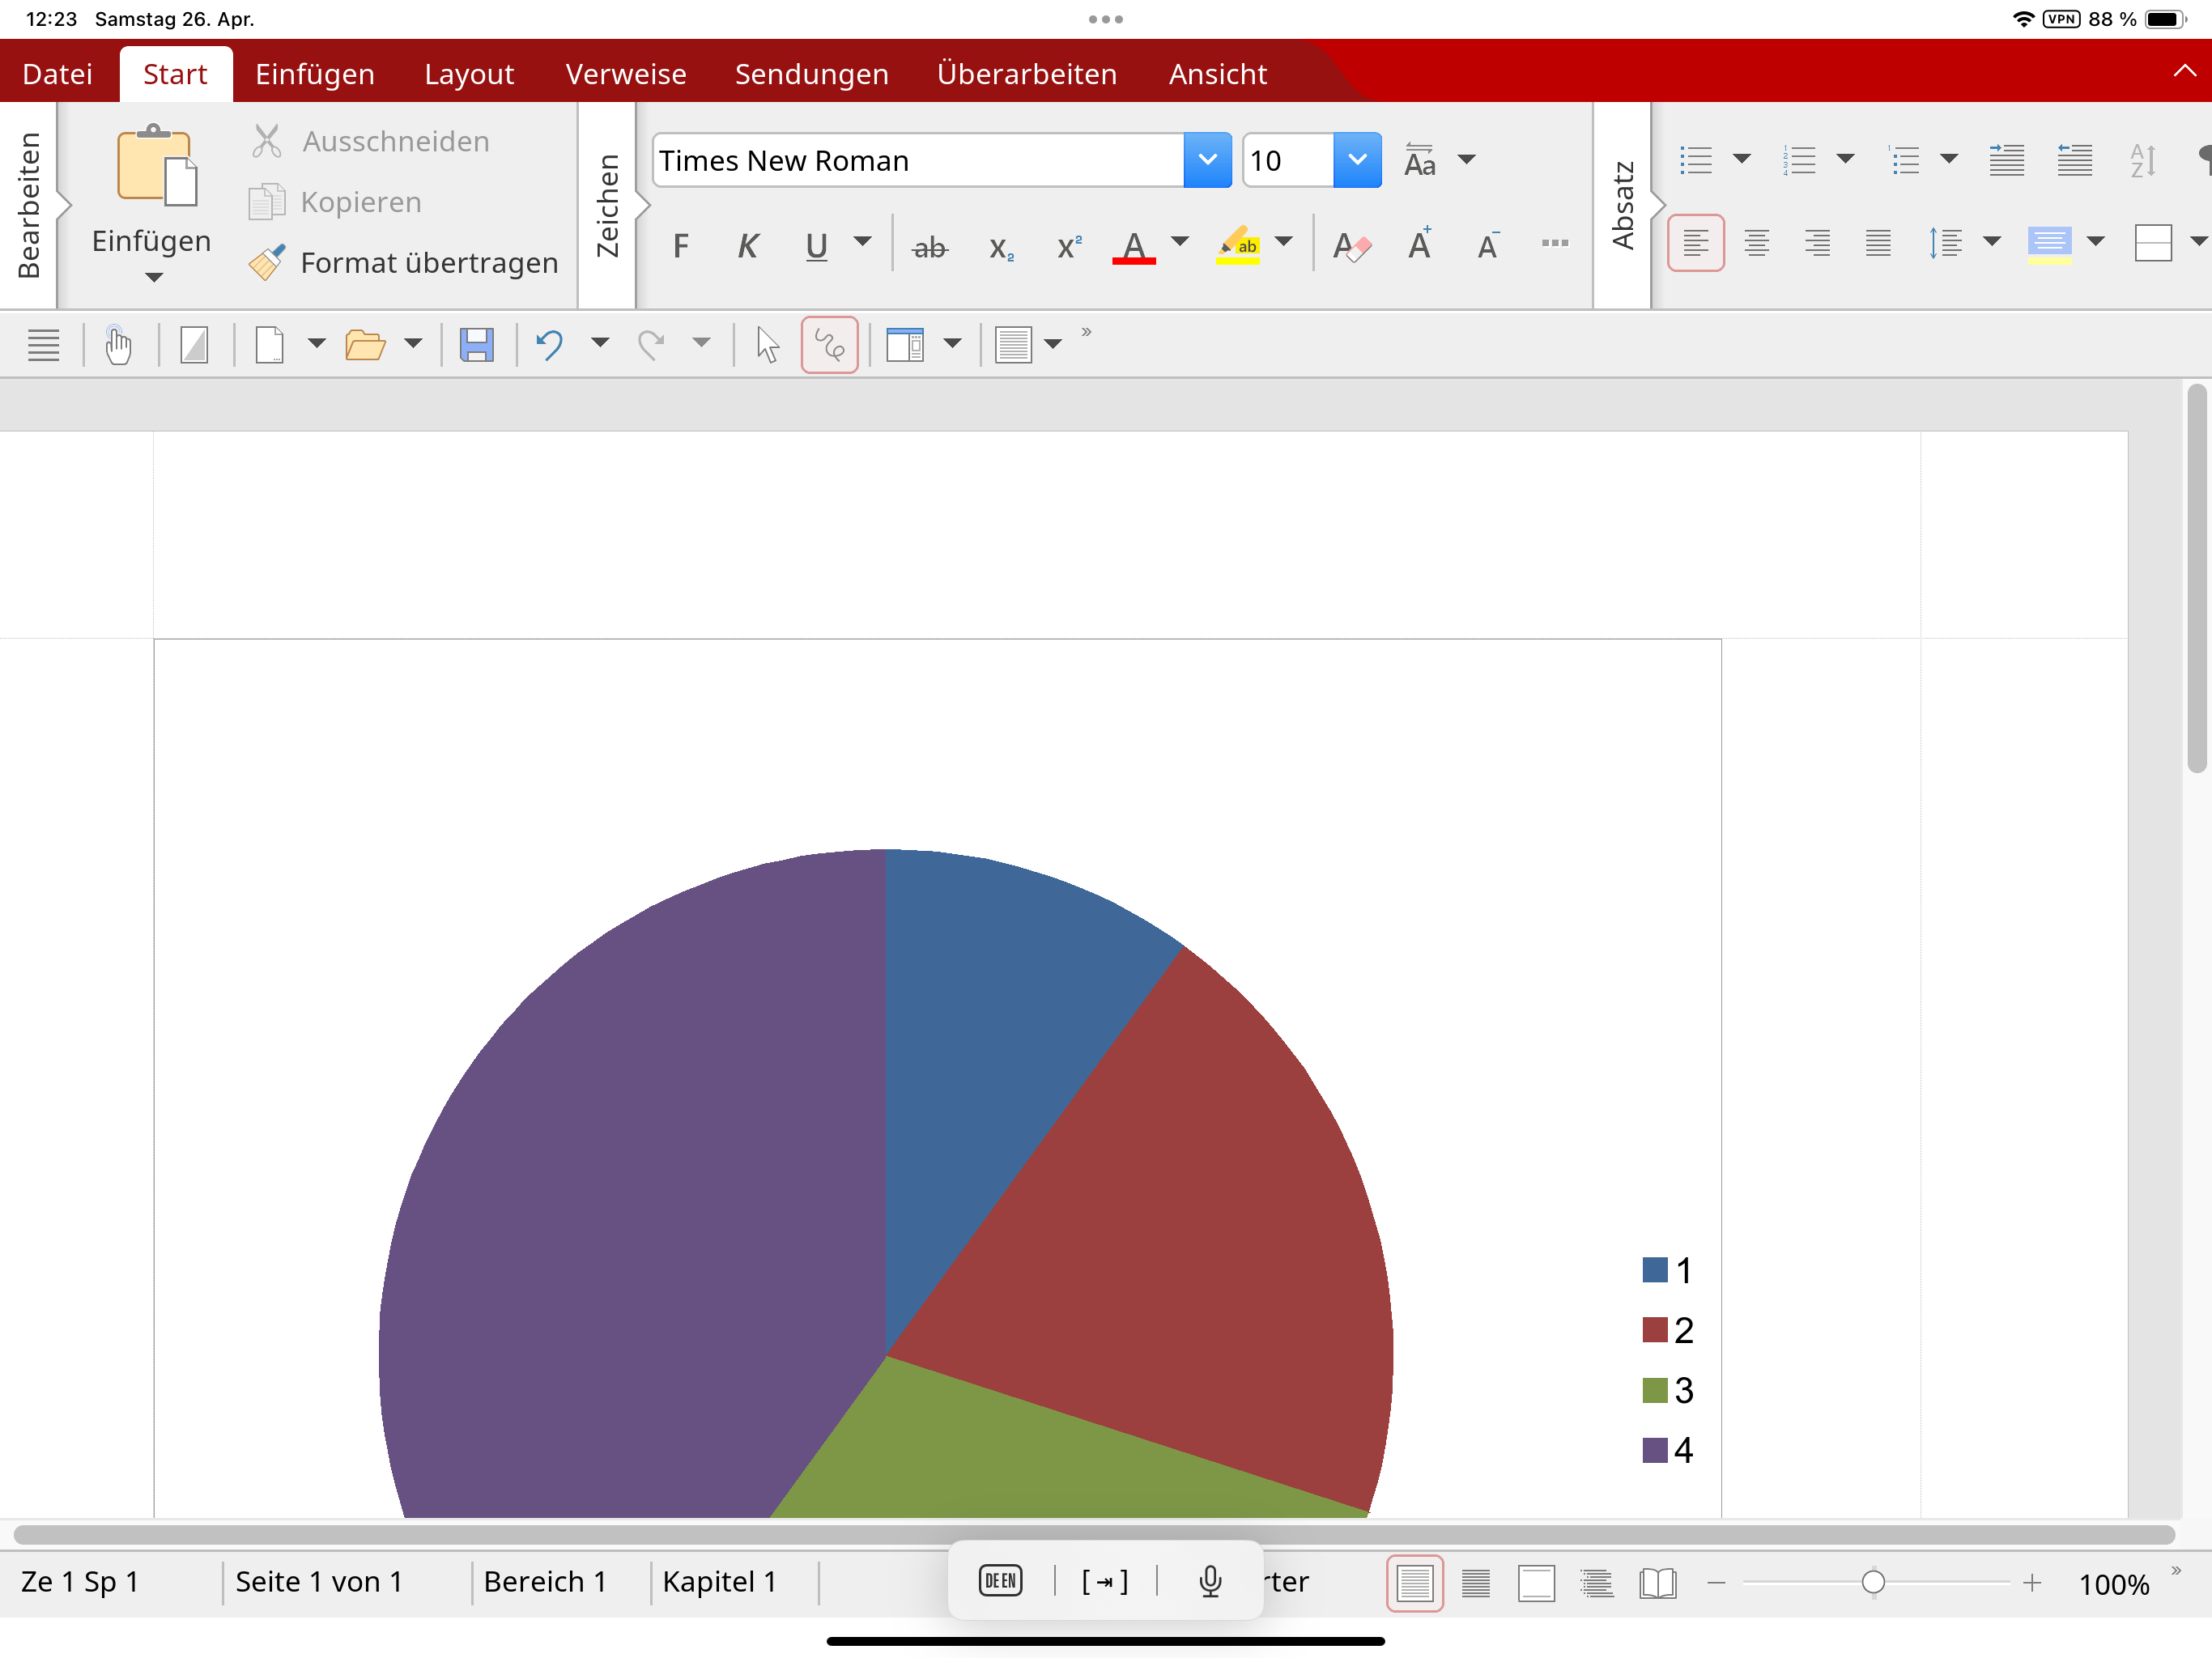Click the numbered list icon

click(1799, 160)
